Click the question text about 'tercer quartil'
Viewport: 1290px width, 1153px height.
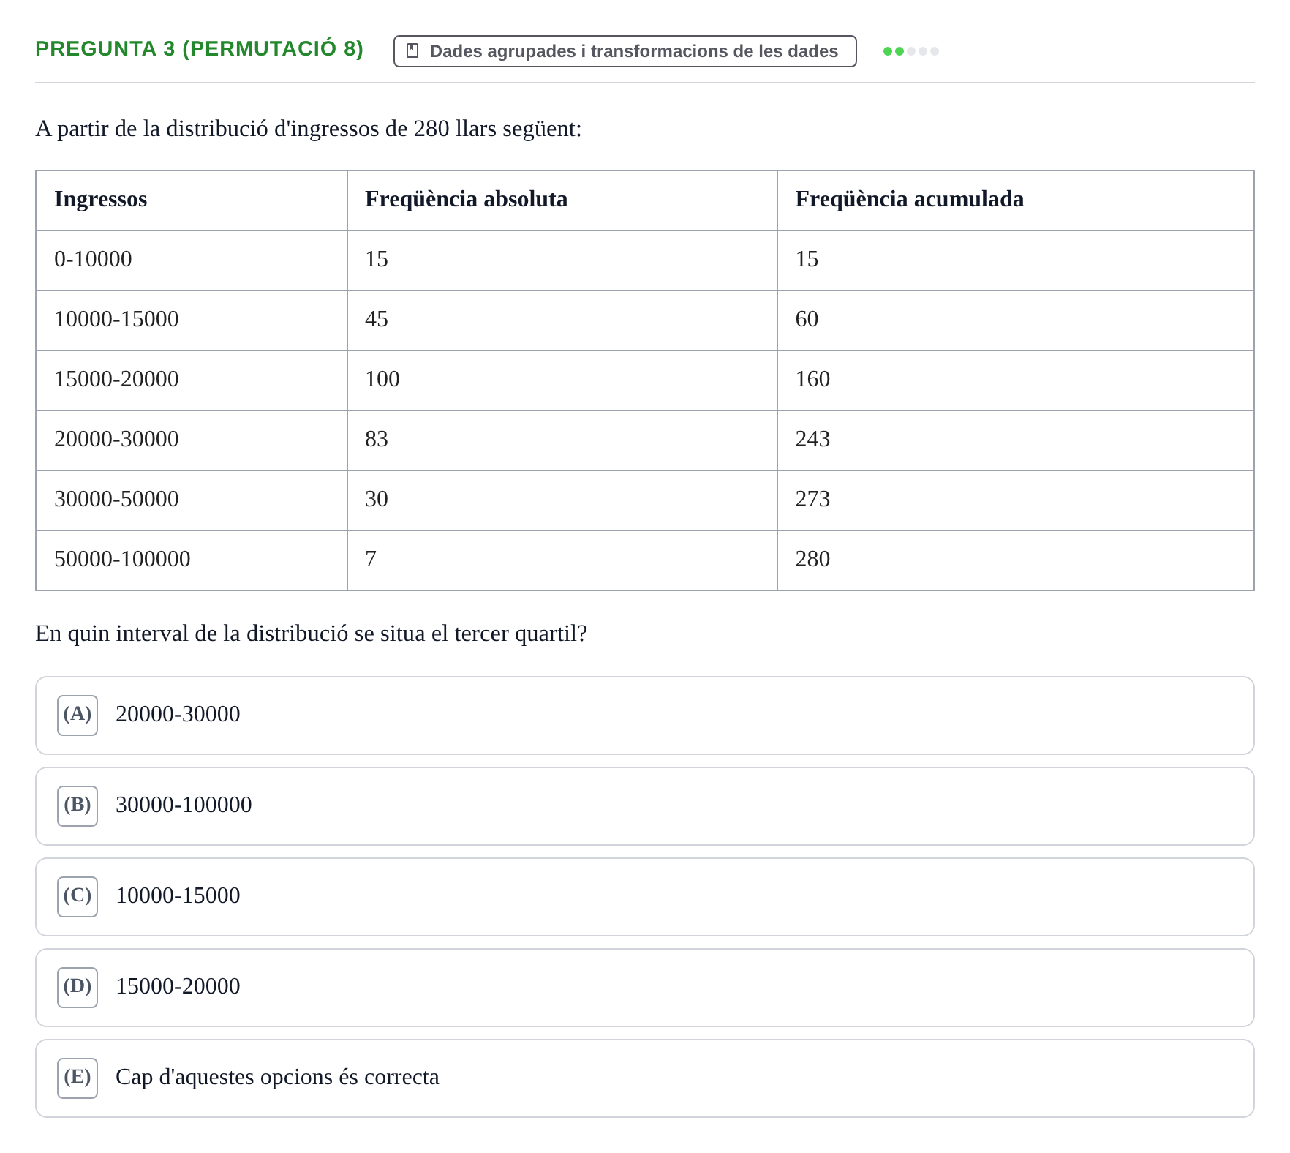coord(312,634)
